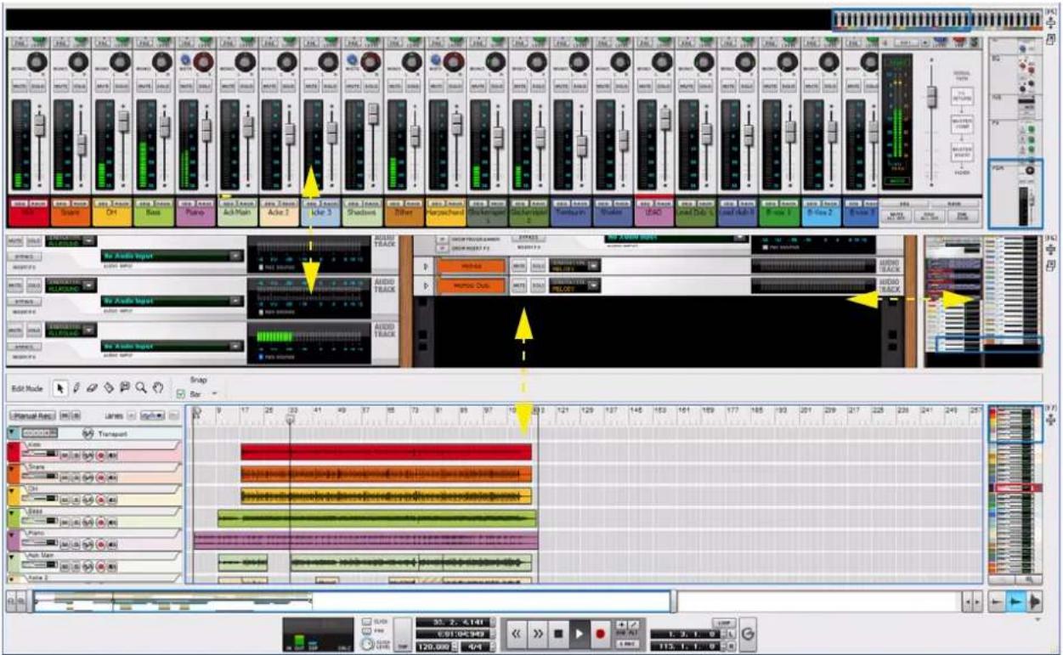Expand the Motog Dub device in rack
Screen dimensions: 1063x655
pyautogui.click(x=427, y=286)
